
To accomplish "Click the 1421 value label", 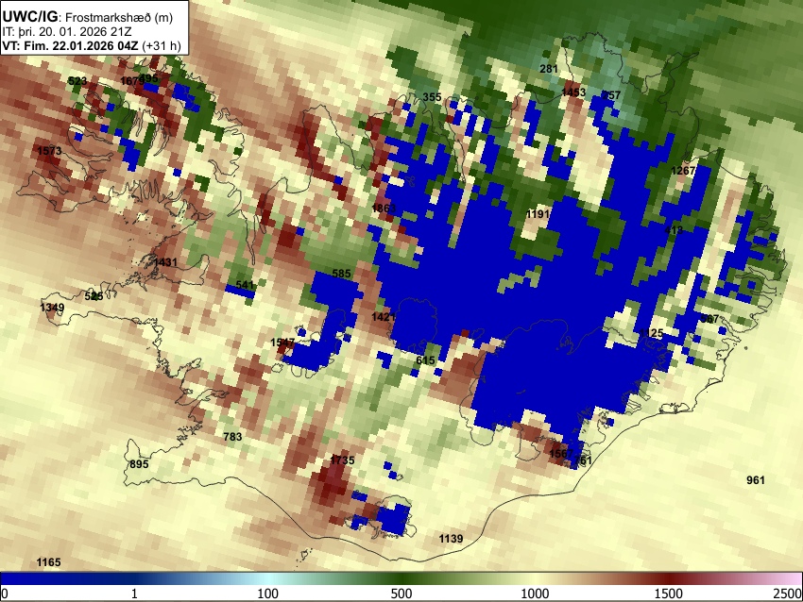I will [x=384, y=317].
